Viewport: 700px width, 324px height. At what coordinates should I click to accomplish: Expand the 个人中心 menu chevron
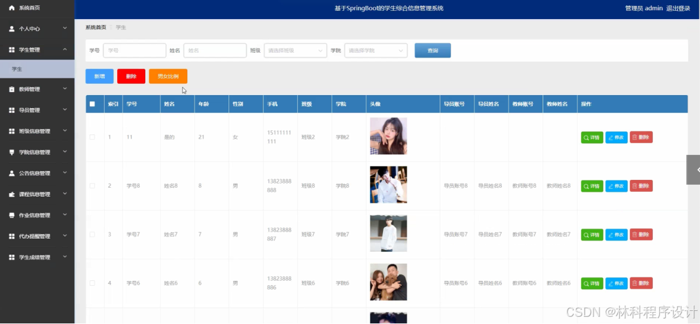tap(65, 28)
